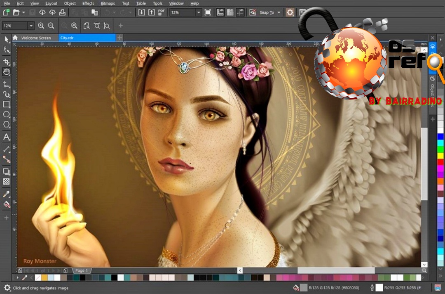Select the Color Eyedropper tool

[x=6, y=194]
